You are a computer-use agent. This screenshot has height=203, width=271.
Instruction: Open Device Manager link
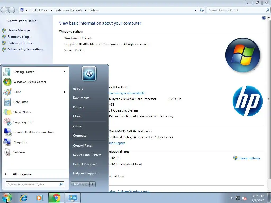[19, 30]
